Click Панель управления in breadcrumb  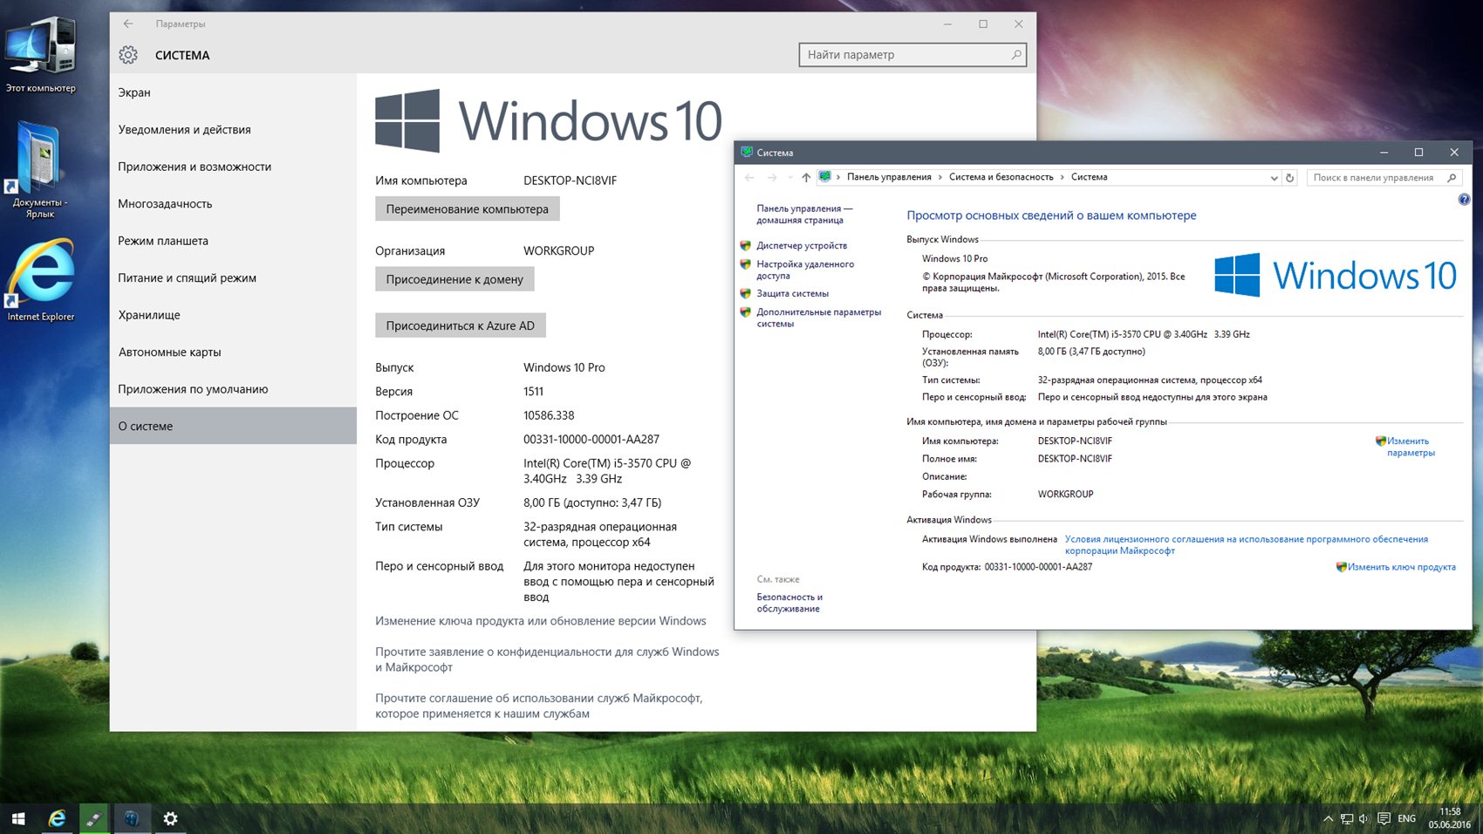click(889, 177)
